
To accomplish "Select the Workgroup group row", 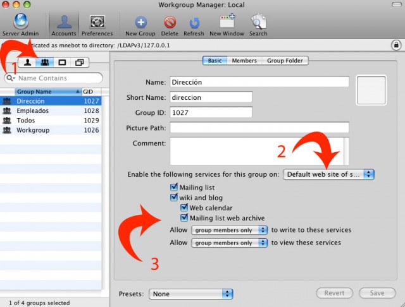I will coord(51,130).
